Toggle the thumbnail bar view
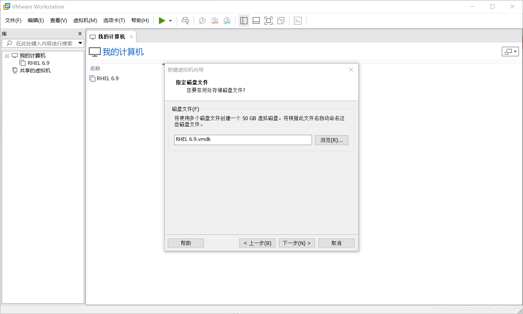Image resolution: width=523 pixels, height=314 pixels. (x=256, y=20)
